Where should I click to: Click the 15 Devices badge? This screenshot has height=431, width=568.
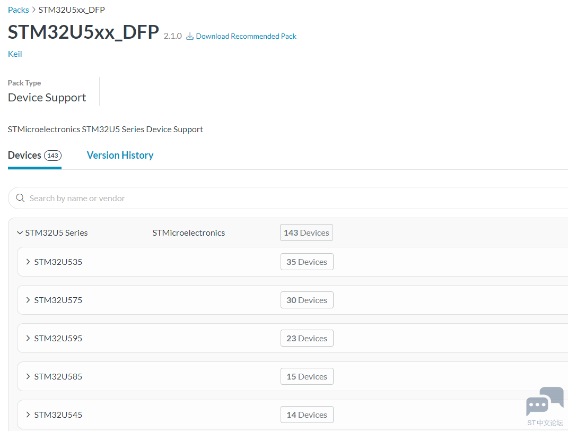click(307, 376)
